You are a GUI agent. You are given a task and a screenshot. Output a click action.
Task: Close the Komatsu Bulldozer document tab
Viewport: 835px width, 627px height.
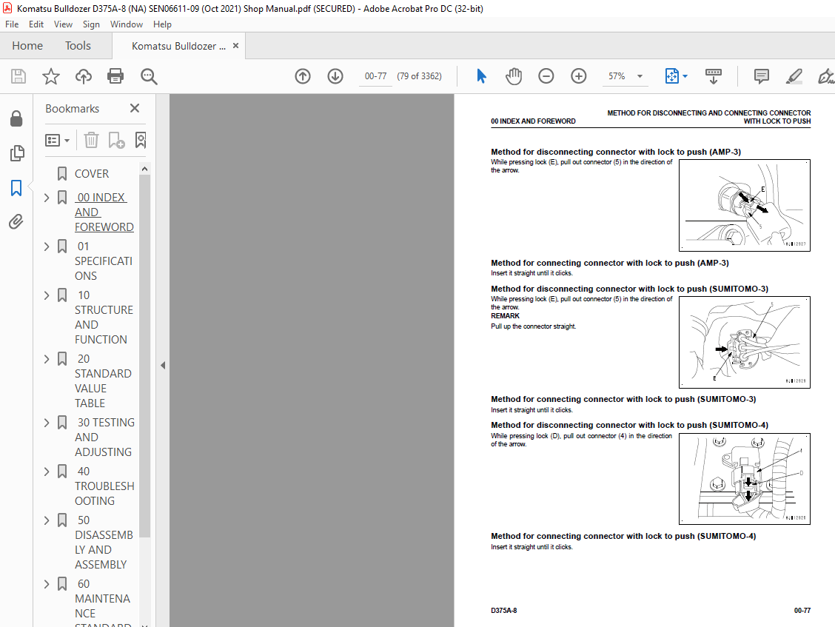tap(235, 46)
